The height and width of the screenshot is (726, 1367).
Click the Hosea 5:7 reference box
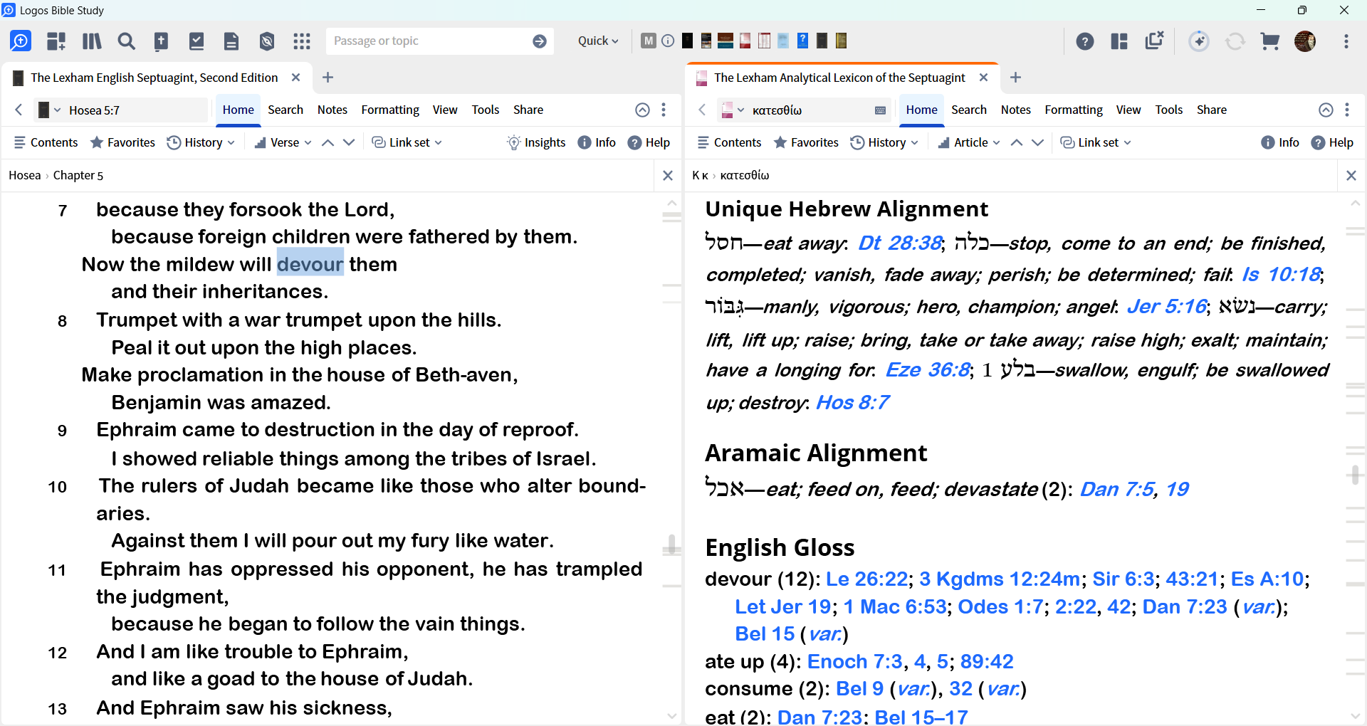pyautogui.click(x=135, y=110)
